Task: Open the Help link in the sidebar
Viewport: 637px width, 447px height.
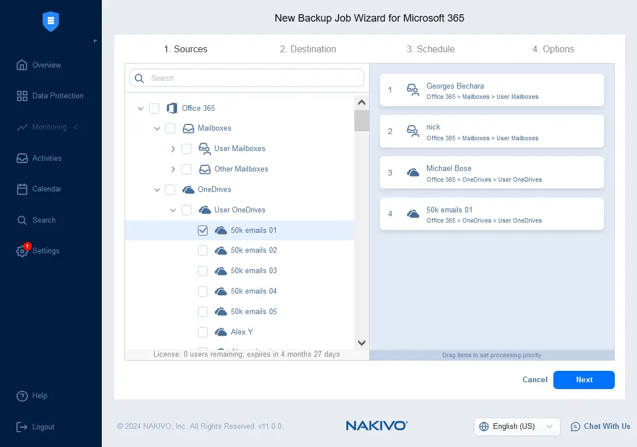Action: click(32, 396)
